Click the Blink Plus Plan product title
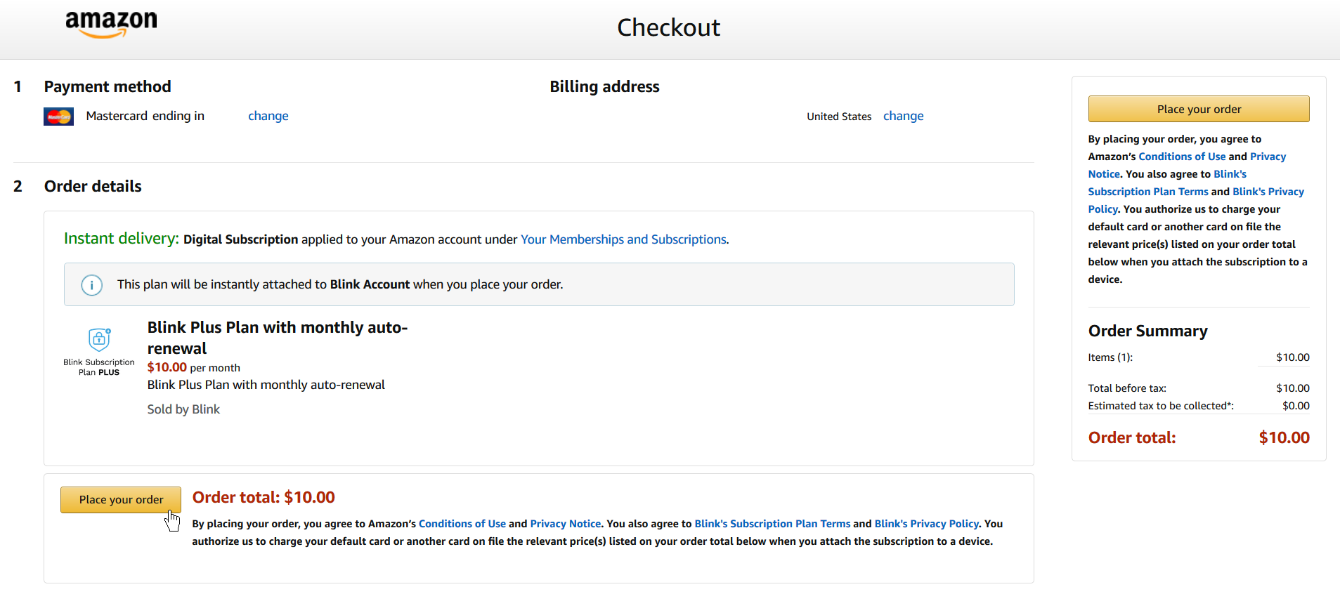The image size is (1340, 594). point(278,338)
